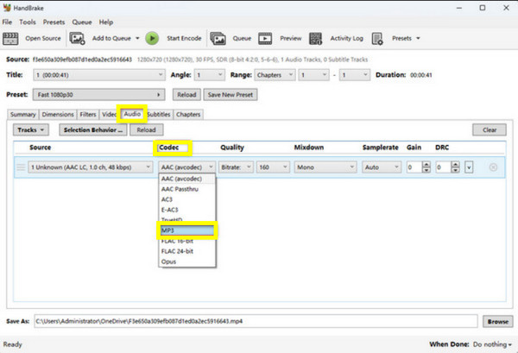Switch to the Subtitles tab
Viewport: 518px width, 353px height.
158,114
